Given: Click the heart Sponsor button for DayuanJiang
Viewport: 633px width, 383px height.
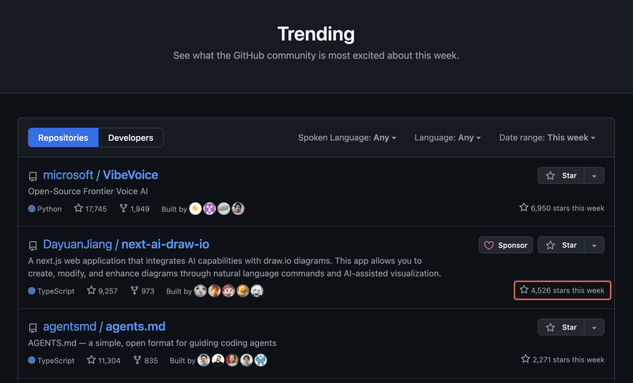Looking at the screenshot, I should 505,245.
